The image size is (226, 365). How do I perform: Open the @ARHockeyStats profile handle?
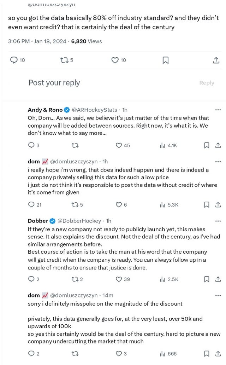click(x=95, y=110)
